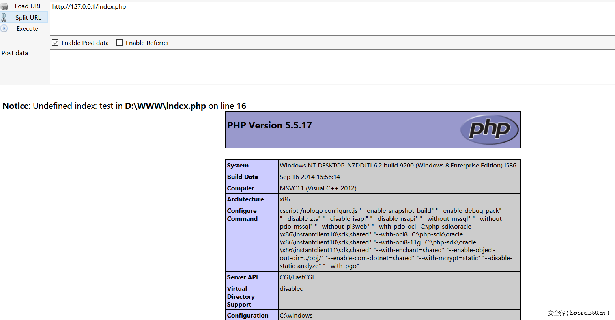Image resolution: width=615 pixels, height=320 pixels.
Task: Click the PHP logo image
Action: pos(489,129)
